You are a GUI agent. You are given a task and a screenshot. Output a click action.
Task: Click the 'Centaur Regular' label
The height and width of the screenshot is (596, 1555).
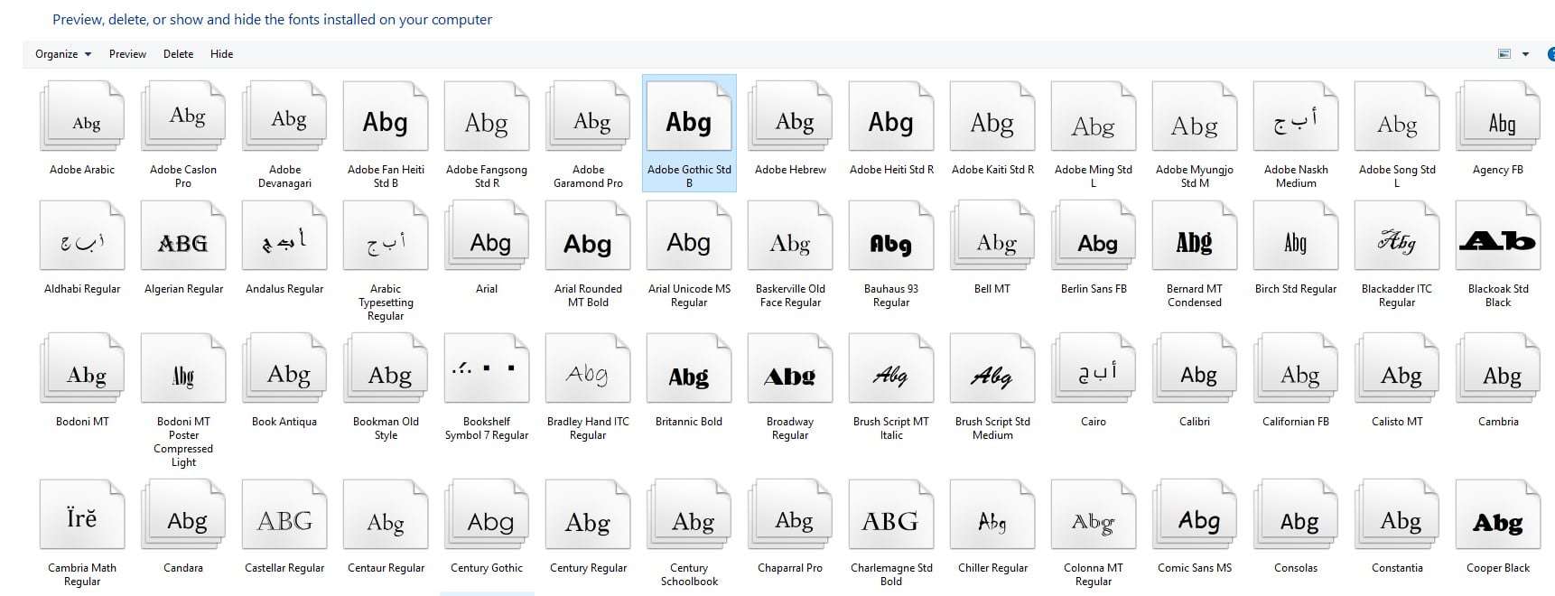pos(386,568)
